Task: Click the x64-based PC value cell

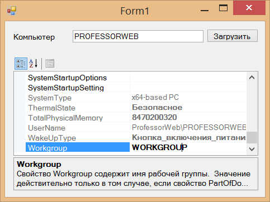Action: (188, 97)
